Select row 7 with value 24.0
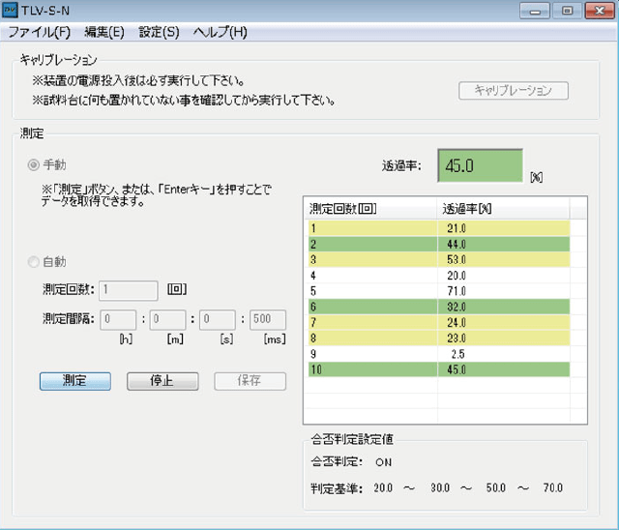The width and height of the screenshot is (619, 530). pos(439,322)
